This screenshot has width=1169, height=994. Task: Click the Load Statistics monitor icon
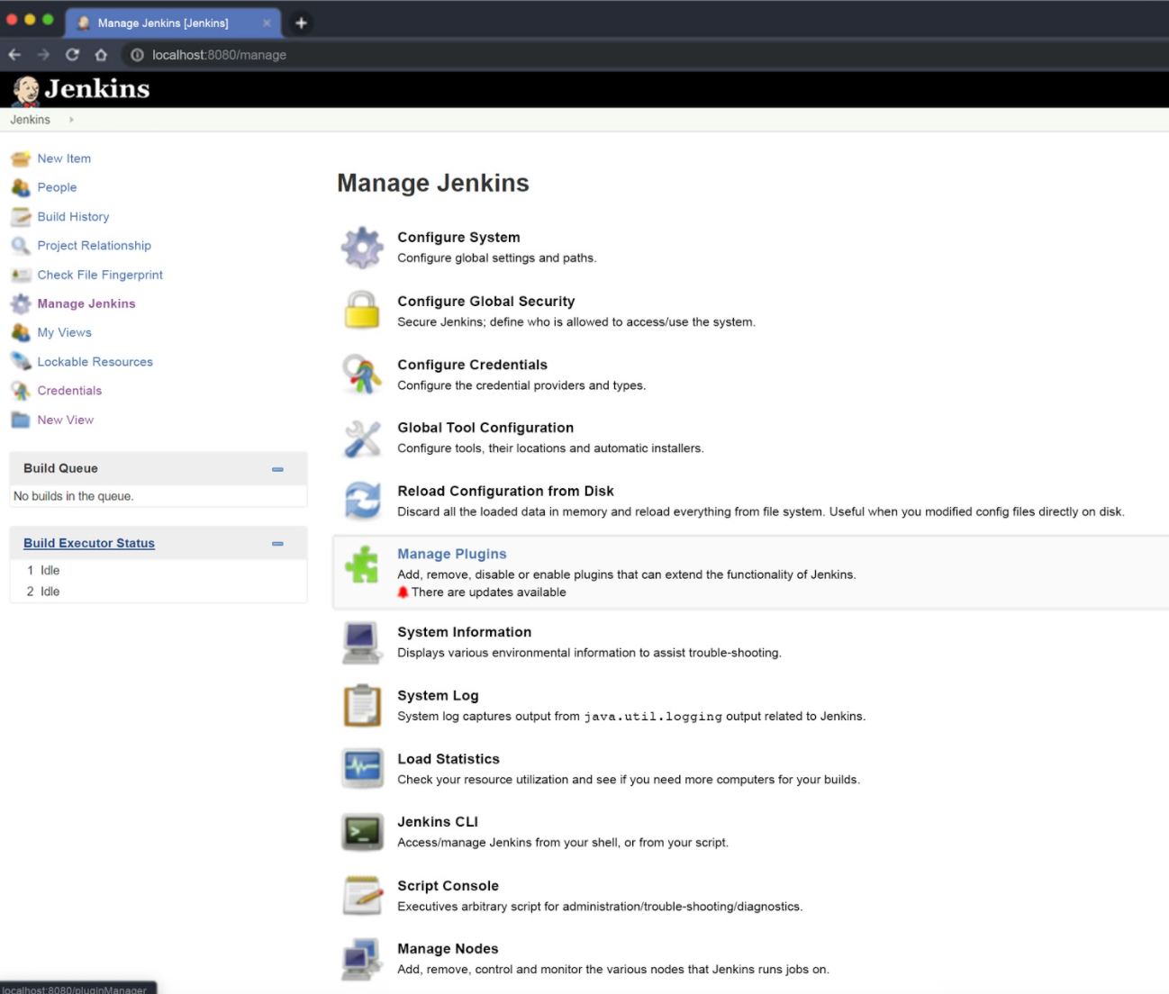tap(362, 769)
